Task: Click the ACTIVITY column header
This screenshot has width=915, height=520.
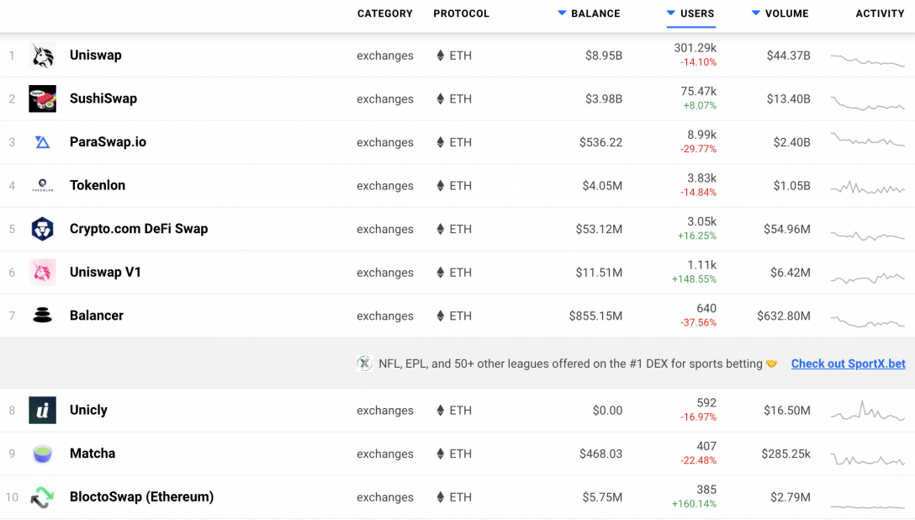Action: [x=880, y=13]
